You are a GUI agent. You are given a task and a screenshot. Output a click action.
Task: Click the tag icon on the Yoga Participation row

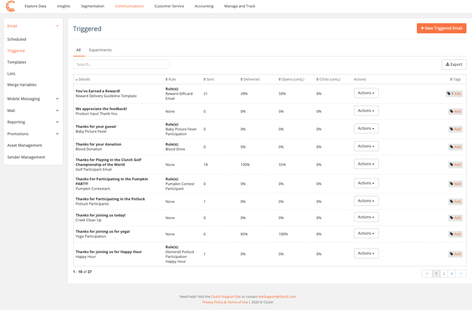(452, 234)
